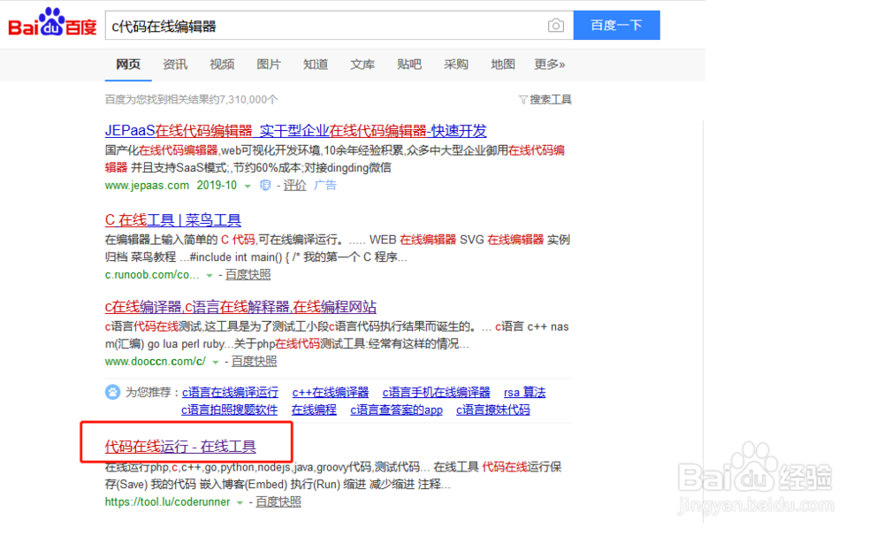The image size is (884, 536).
Task: Open 搜索工具 options
Action: click(550, 100)
